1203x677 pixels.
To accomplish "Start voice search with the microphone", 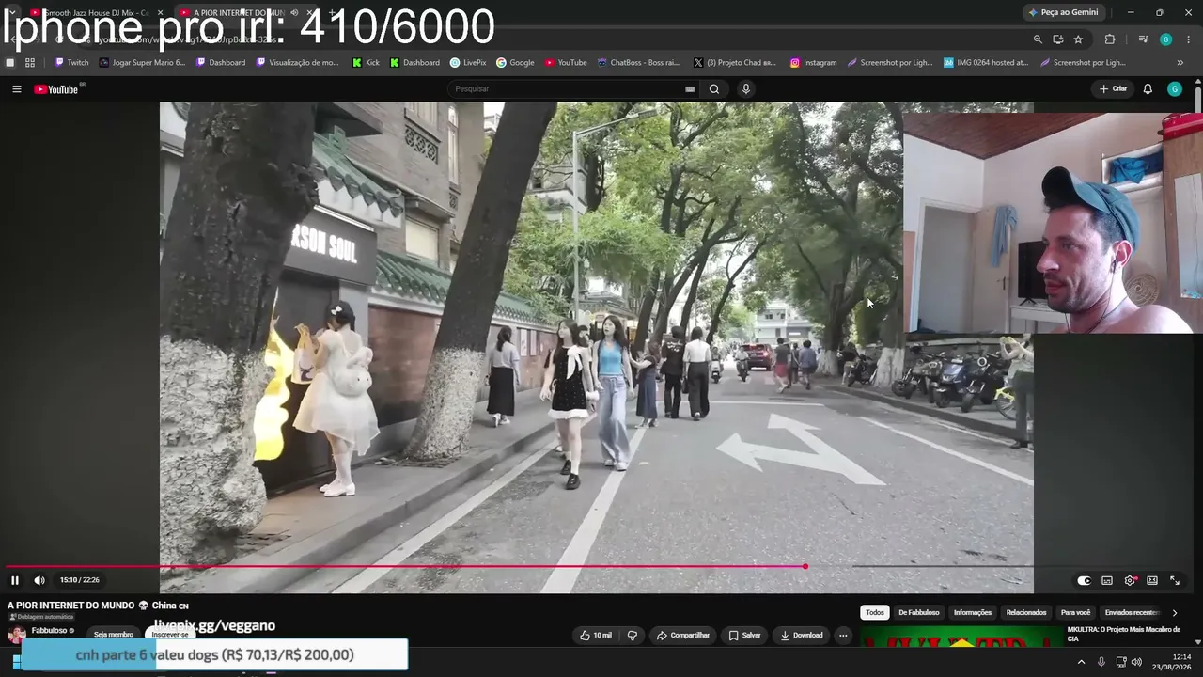I will pyautogui.click(x=746, y=89).
